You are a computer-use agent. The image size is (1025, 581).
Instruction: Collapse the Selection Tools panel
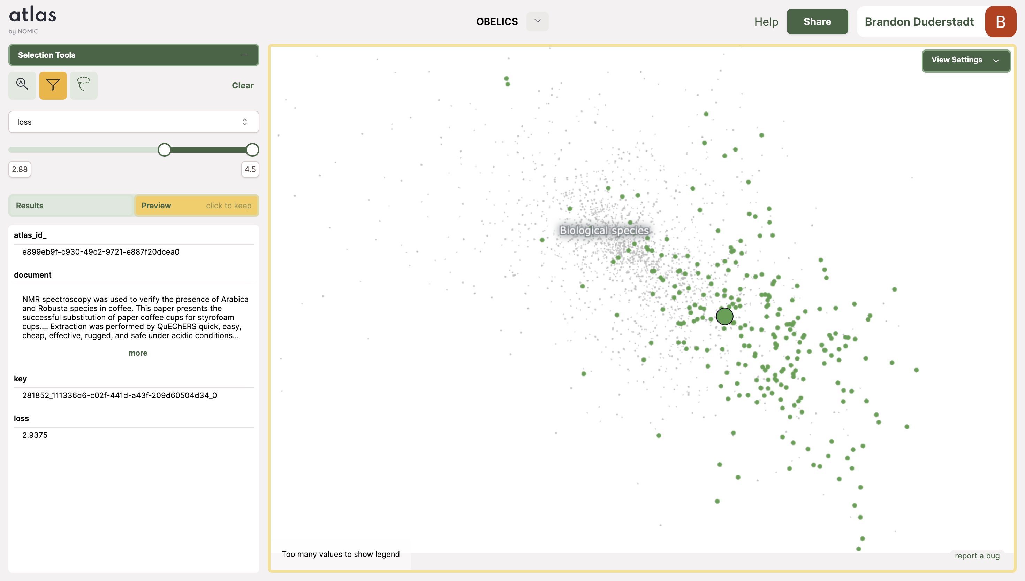coord(244,55)
